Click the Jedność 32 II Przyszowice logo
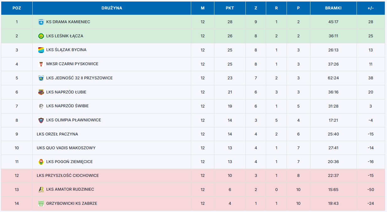 click(41, 78)
